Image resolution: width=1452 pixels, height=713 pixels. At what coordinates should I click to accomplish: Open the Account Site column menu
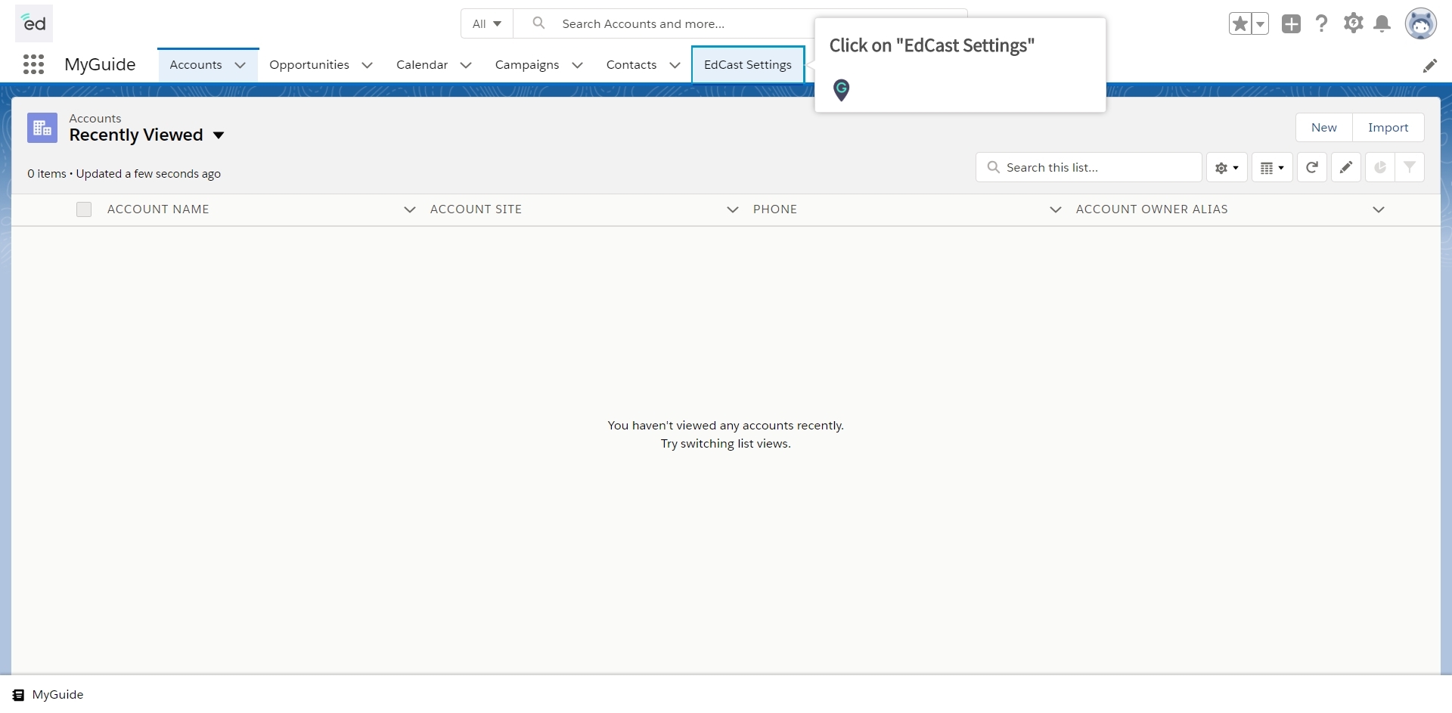pyautogui.click(x=733, y=209)
